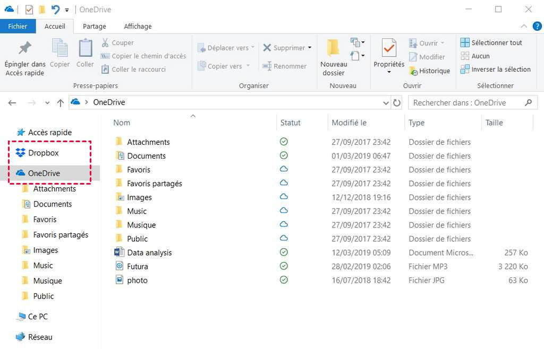The width and height of the screenshot is (544, 349).
Task: Open Propriétés with the checkmark icon
Action: click(389, 49)
